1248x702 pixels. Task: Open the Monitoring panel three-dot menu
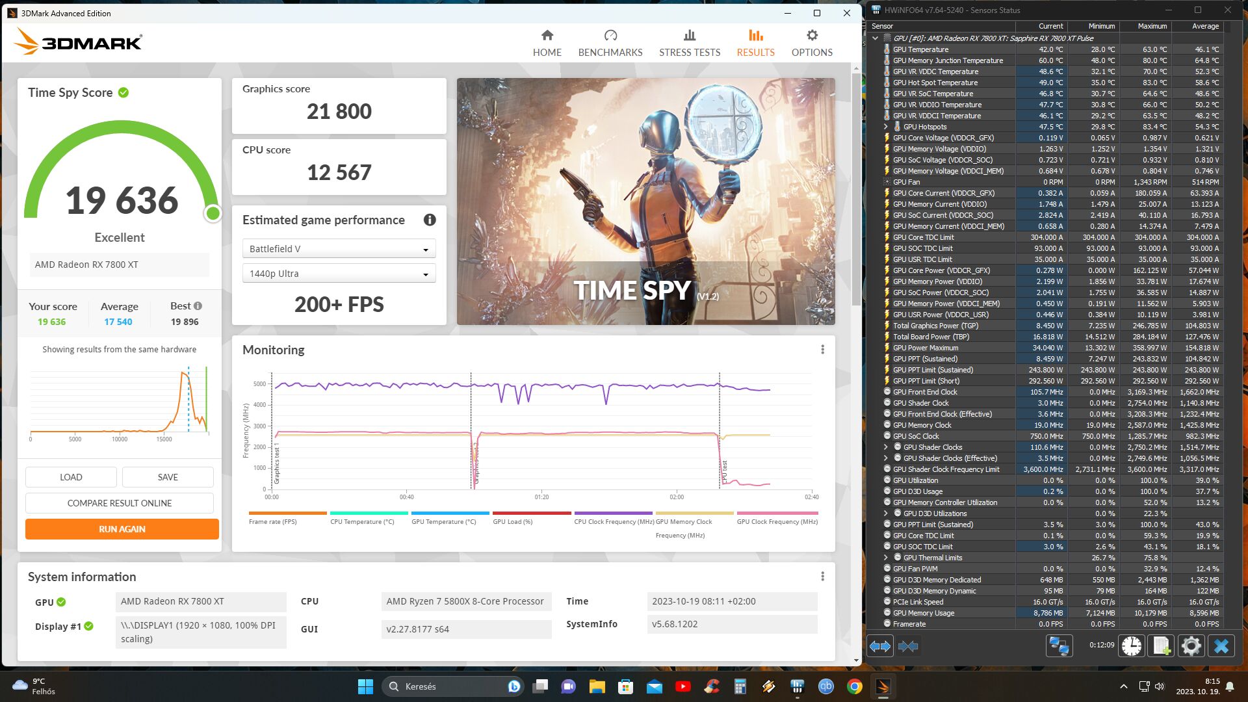click(x=822, y=350)
